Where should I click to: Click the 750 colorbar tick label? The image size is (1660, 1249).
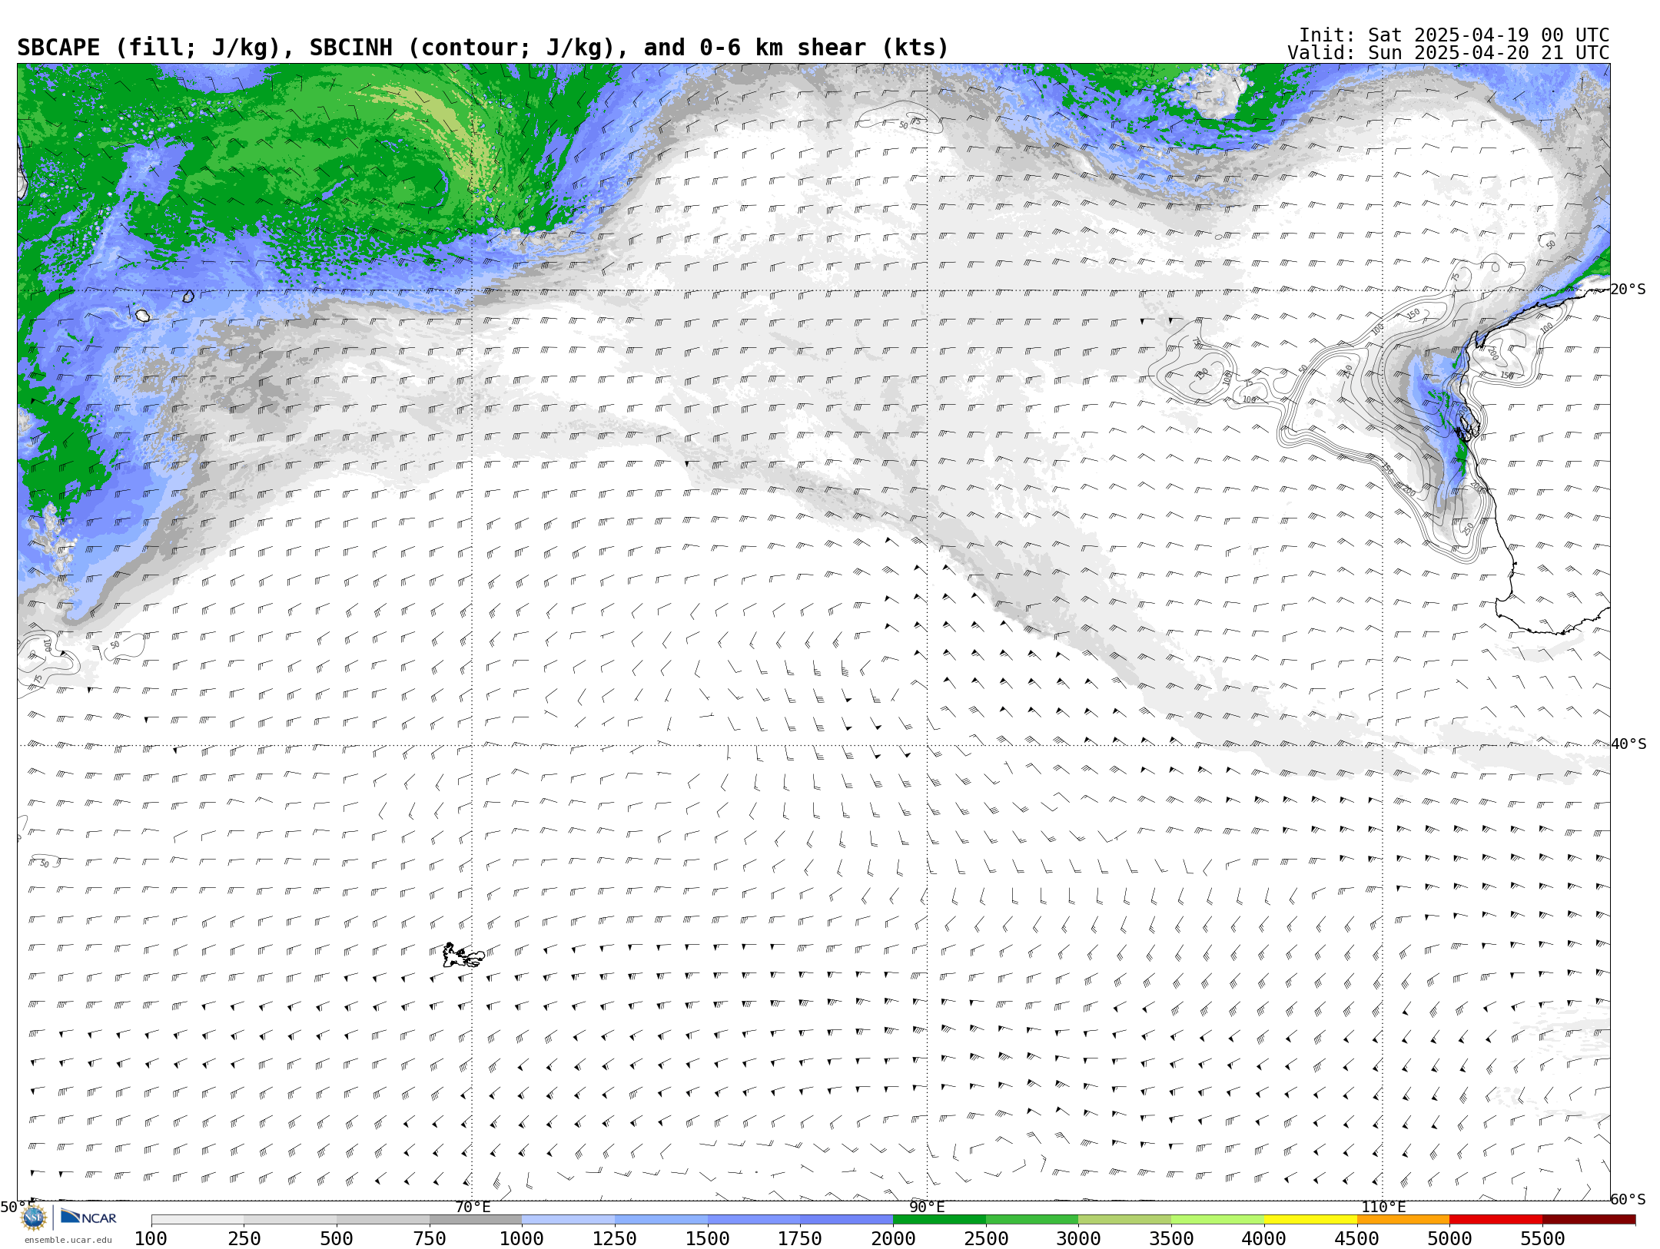click(430, 1239)
